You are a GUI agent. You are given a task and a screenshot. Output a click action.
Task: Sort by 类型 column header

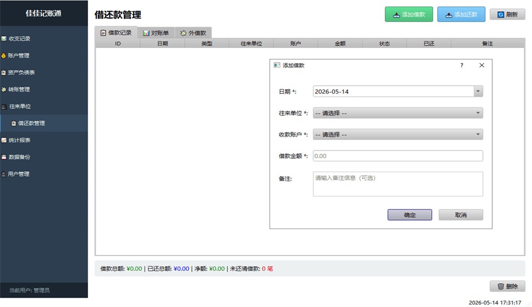coord(207,43)
